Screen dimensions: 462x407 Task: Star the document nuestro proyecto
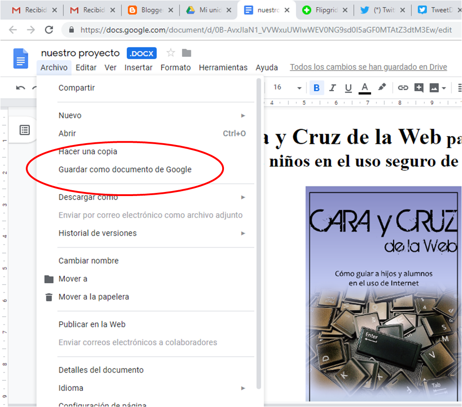(171, 53)
